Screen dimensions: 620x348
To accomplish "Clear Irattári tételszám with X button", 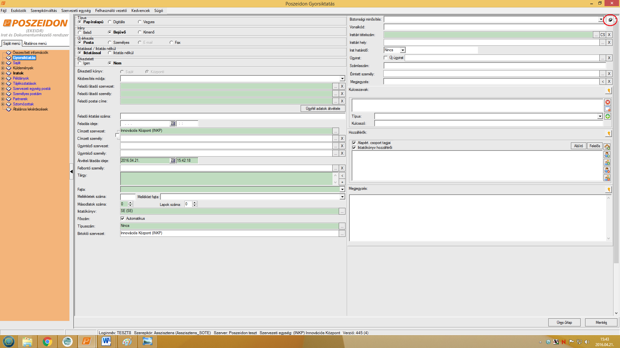I will pyautogui.click(x=609, y=35).
